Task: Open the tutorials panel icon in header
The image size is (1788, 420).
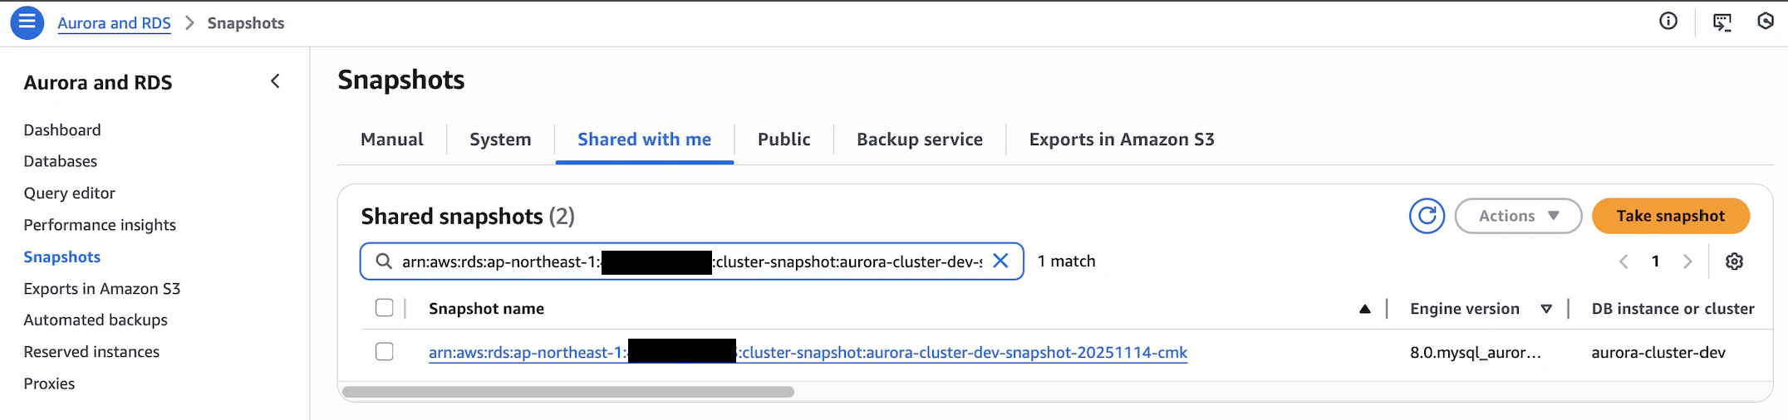Action: (x=1722, y=22)
